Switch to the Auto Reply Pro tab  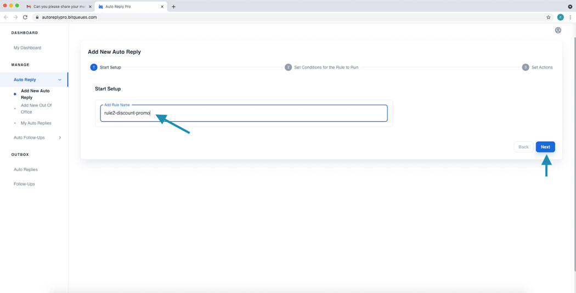point(131,7)
